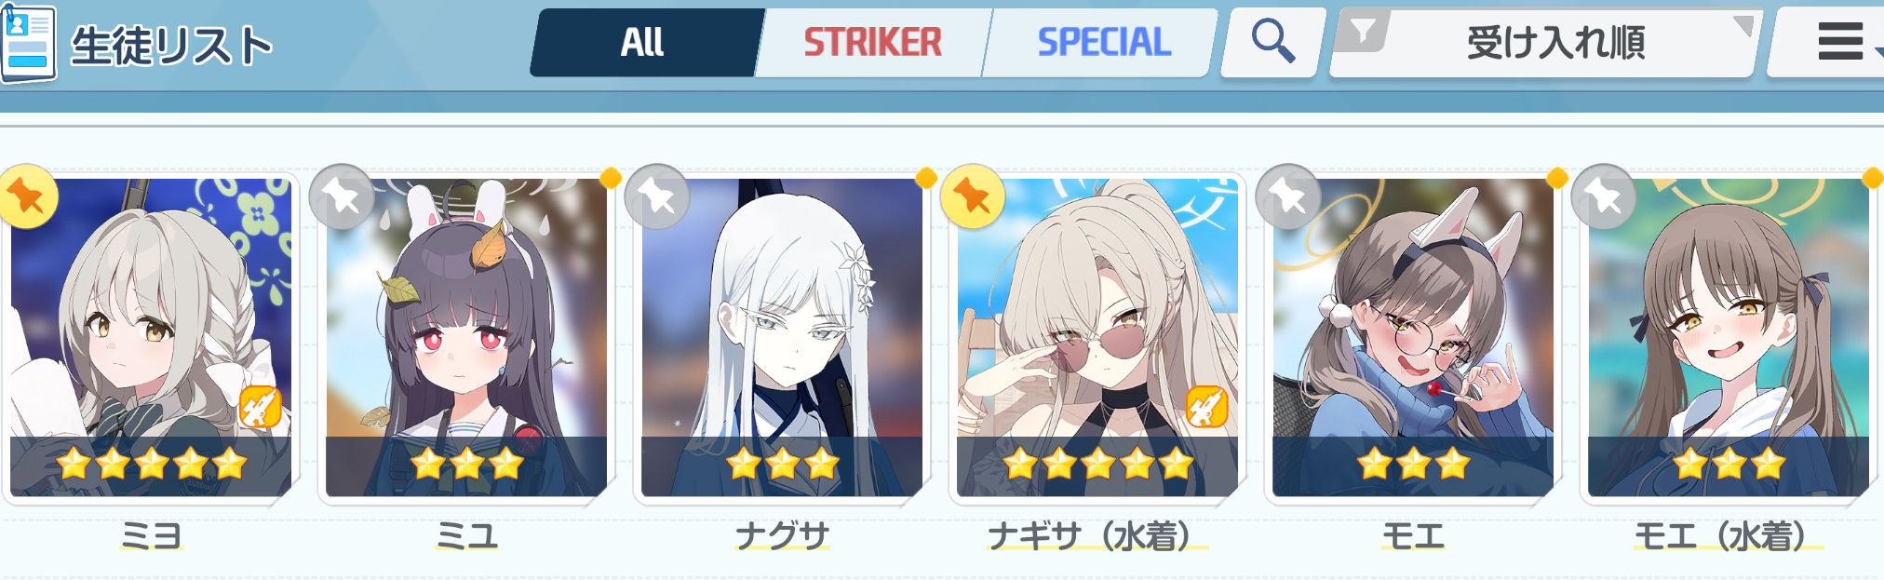Open the hamburger list menu icon
Image resolution: width=1884 pixels, height=580 pixels.
coord(1840,42)
